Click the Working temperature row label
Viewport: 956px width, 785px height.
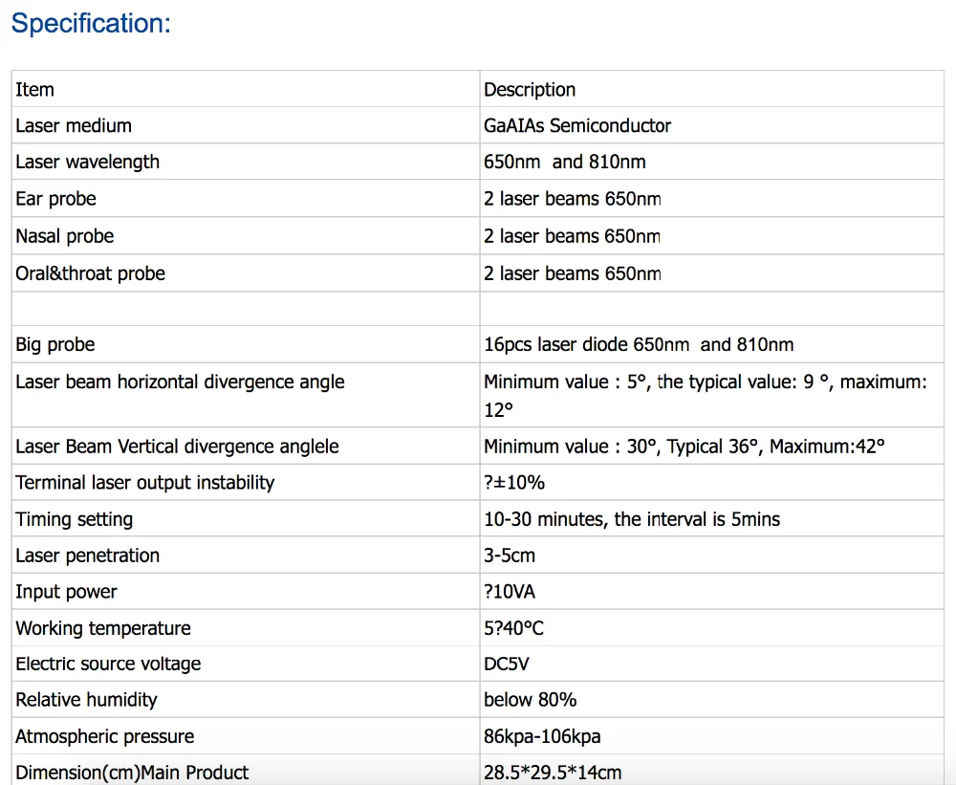pos(103,628)
